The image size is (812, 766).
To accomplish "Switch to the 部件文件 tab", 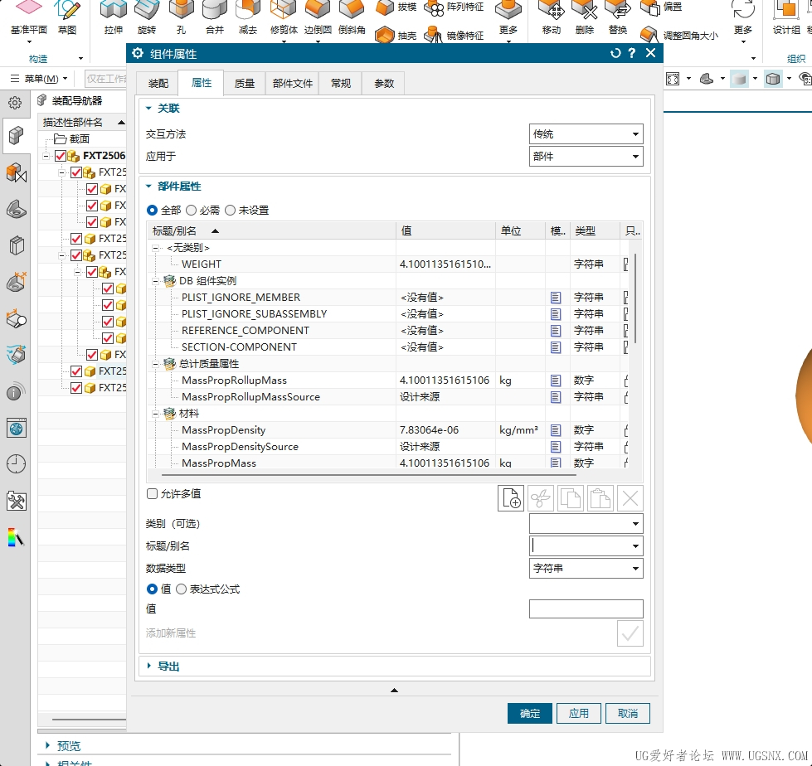I will click(293, 84).
